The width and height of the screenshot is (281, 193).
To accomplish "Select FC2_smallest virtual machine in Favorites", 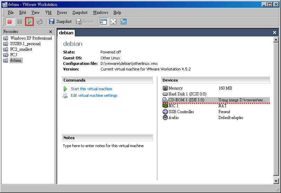I will click(21, 49).
